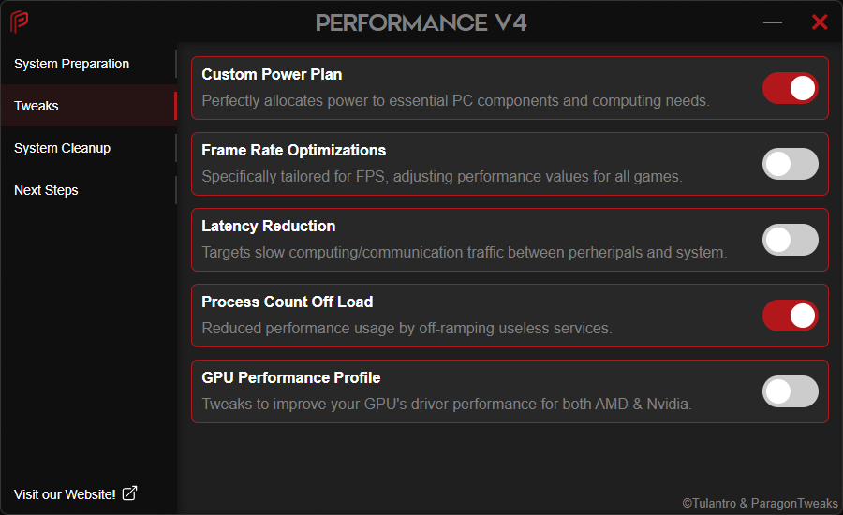843x515 pixels.
Task: Switch to the Next Steps tab
Action: point(46,190)
